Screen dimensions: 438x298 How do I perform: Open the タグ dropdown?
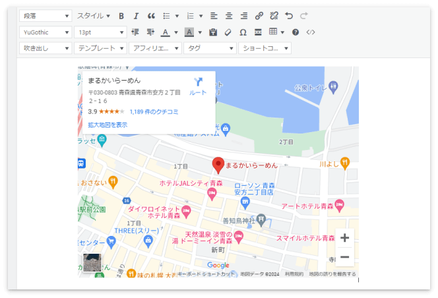click(x=210, y=48)
